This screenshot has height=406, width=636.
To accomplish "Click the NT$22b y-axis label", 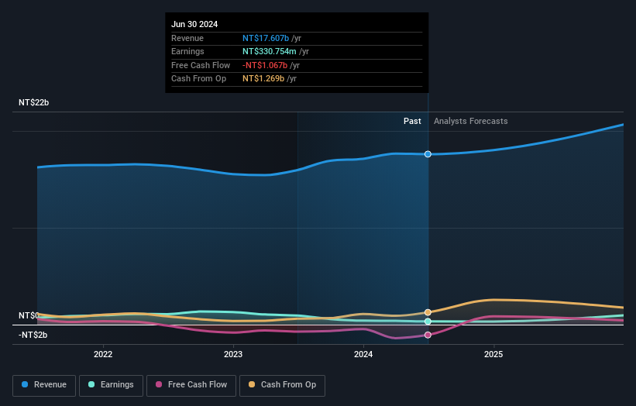I will [33, 102].
